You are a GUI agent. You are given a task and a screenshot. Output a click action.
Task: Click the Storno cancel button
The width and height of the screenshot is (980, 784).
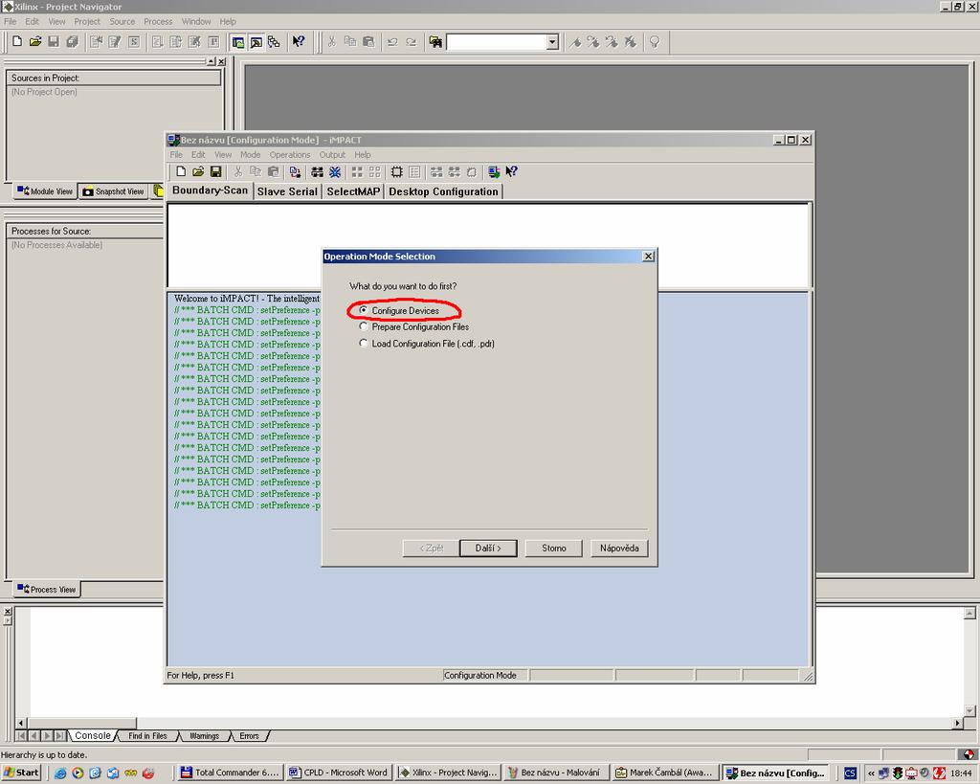(x=554, y=548)
